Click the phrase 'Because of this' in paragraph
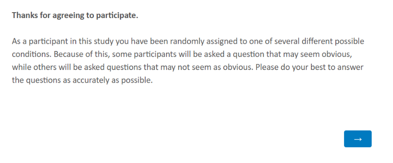Image resolution: width=393 pixels, height=163 pixels. pyautogui.click(x=81, y=54)
